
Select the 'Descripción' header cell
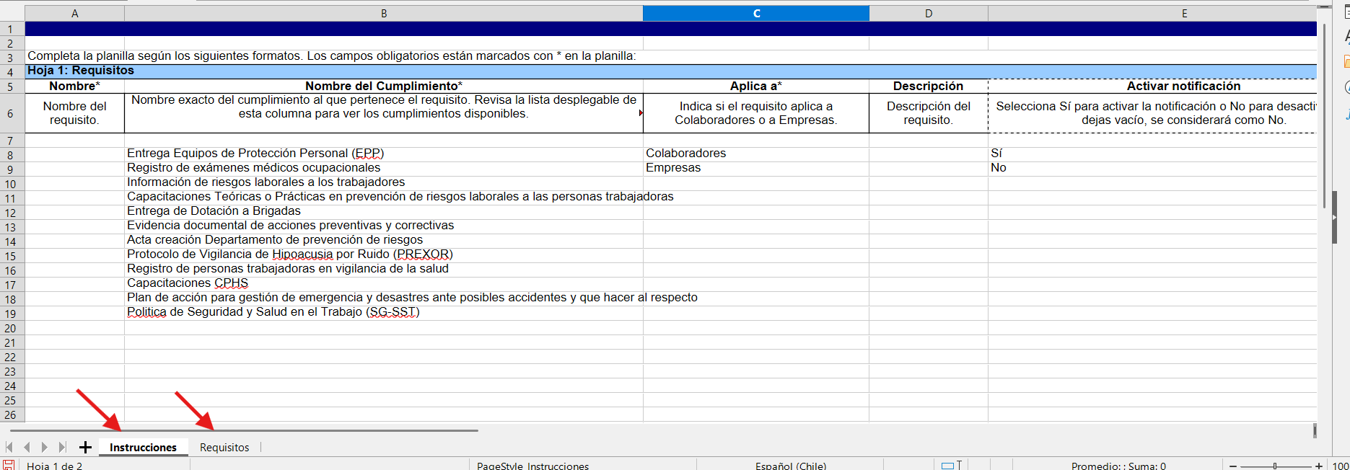coord(929,86)
